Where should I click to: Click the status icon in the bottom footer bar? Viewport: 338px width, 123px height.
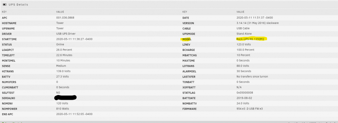pyautogui.click(x=3, y=123)
